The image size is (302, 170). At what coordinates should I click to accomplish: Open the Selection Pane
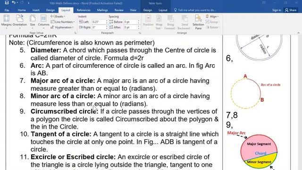(x=198, y=22)
